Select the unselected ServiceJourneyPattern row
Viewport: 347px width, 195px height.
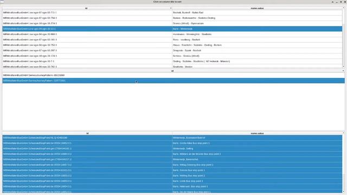pos(173,75)
